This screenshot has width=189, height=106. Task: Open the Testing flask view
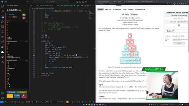(3, 32)
